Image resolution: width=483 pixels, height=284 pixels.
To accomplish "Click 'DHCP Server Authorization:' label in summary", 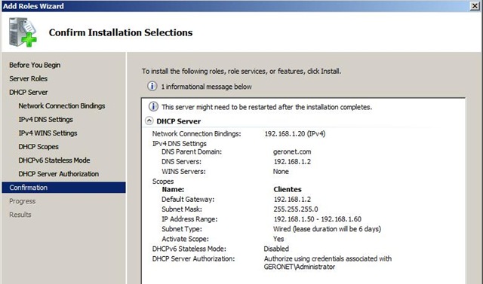I will (x=193, y=258).
